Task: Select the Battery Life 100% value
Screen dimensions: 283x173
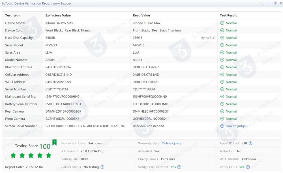Action: click(x=84, y=159)
